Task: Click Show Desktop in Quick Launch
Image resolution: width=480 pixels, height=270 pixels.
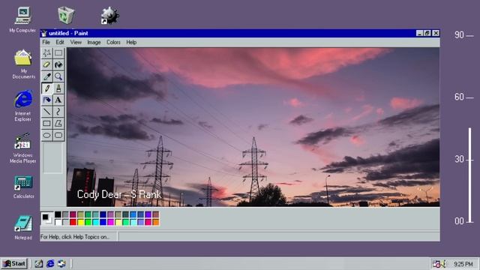Action: [x=38, y=263]
